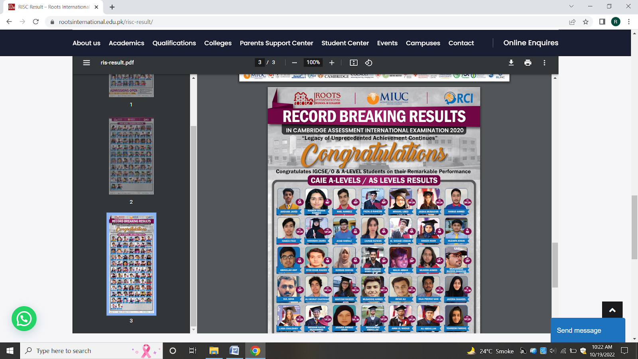The image size is (638, 359).
Task: Open a new browser tab
Action: coord(112,7)
